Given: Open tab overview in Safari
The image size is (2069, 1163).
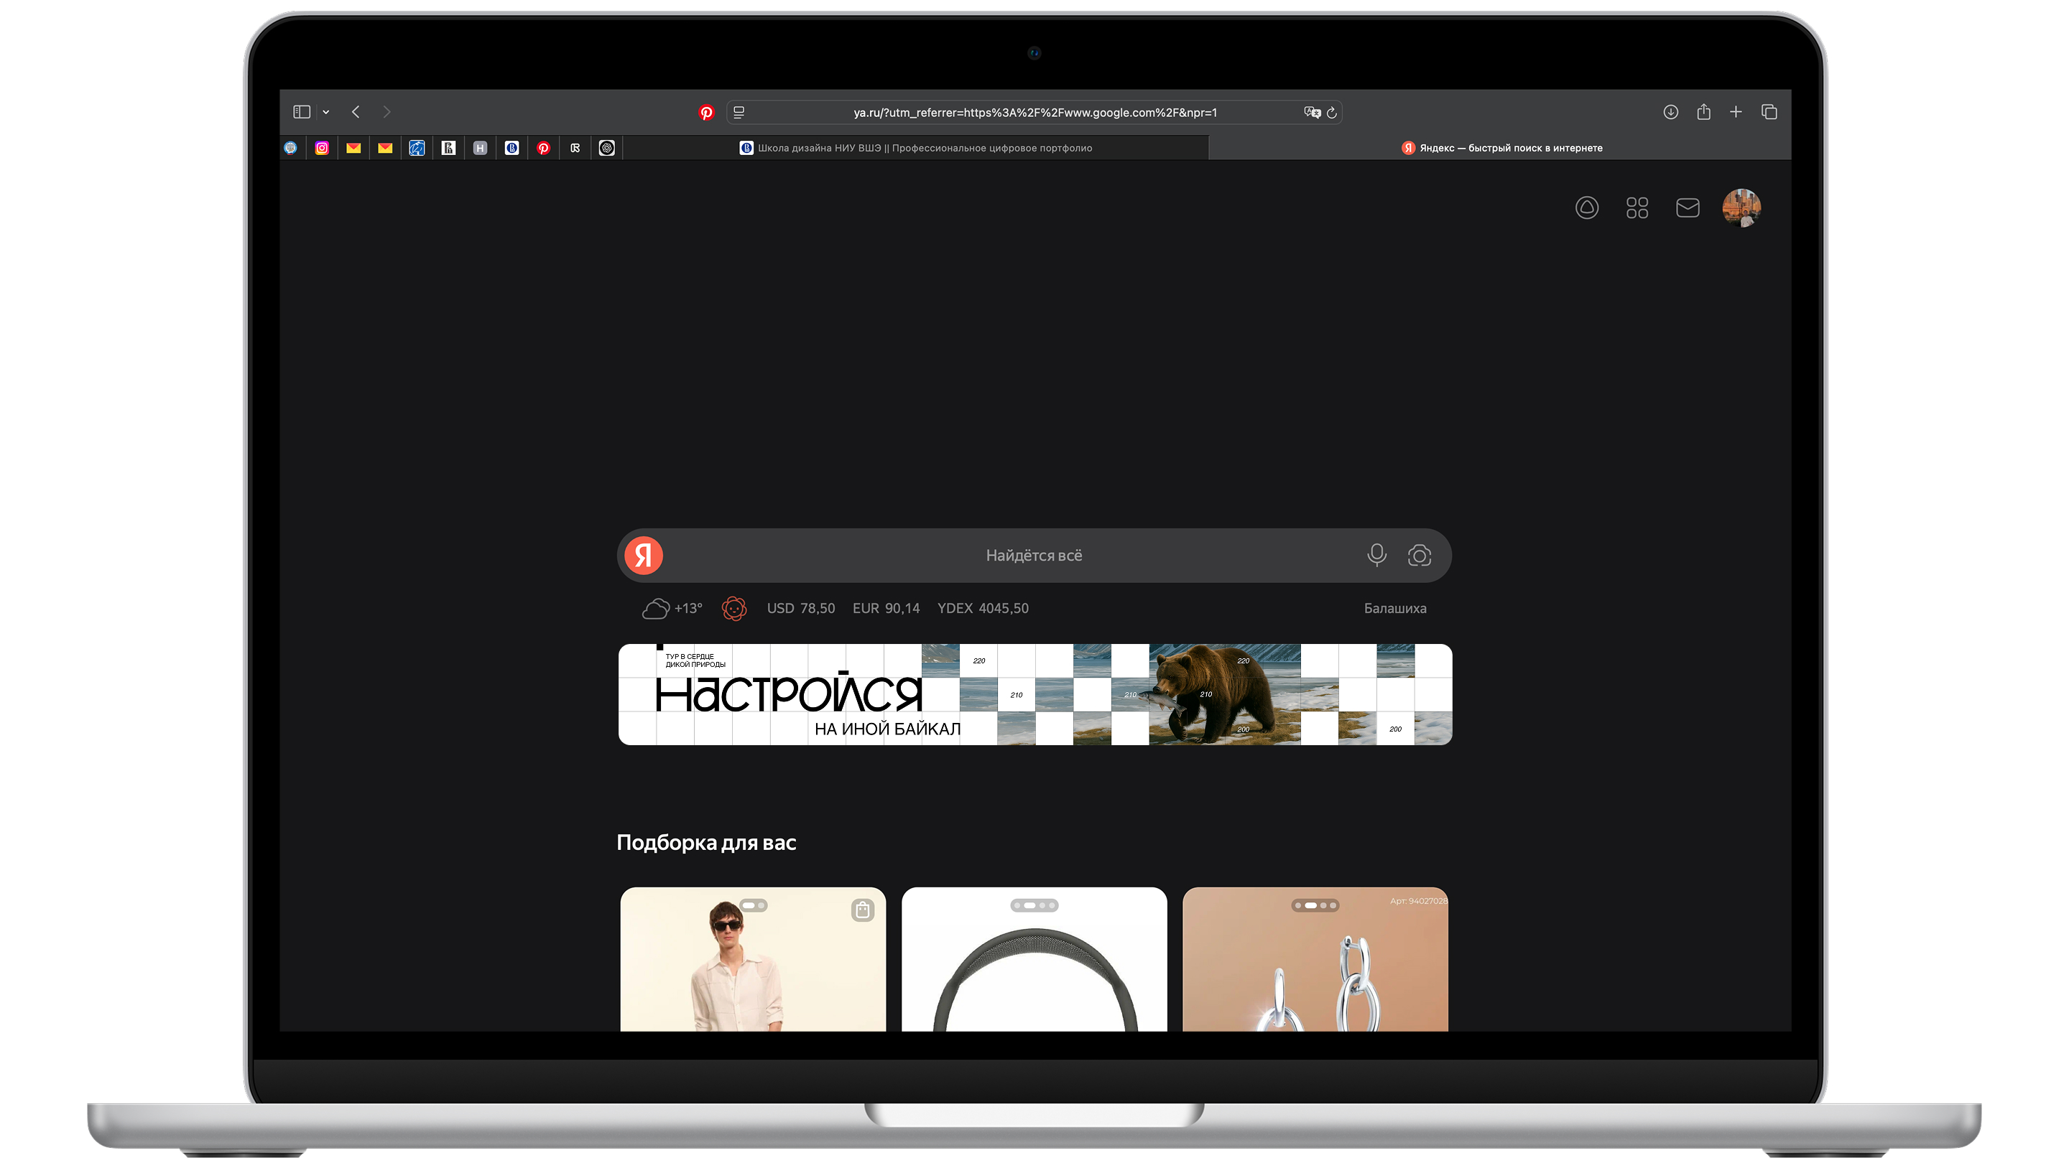Looking at the screenshot, I should (x=1769, y=111).
